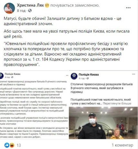Image resolution: width=138 pixels, height=149 pixels.
Task: Click Поліція Києва avatar in left shared post
Action: point(2,75)
